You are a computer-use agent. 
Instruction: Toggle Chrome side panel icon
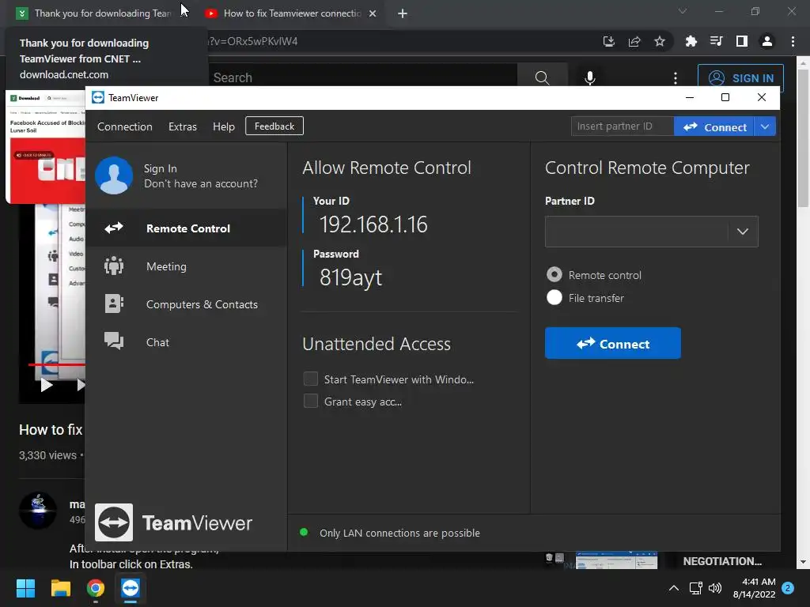[x=742, y=41]
